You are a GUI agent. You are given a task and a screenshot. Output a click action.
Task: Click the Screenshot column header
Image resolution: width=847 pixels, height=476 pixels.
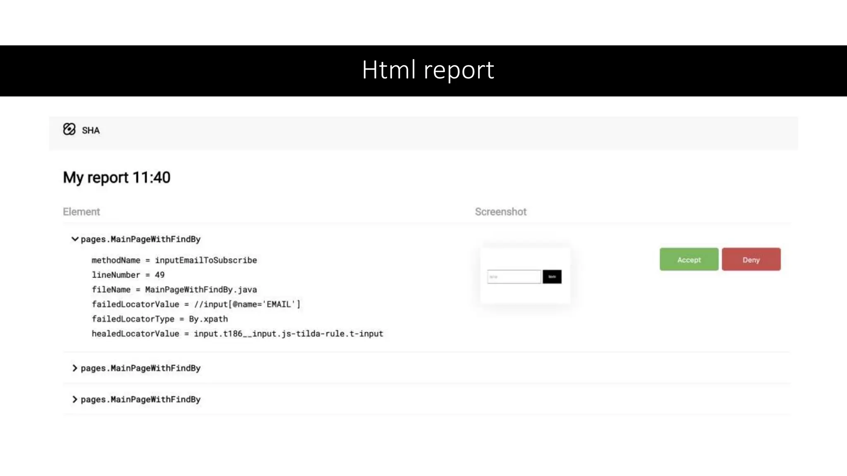tap(500, 212)
